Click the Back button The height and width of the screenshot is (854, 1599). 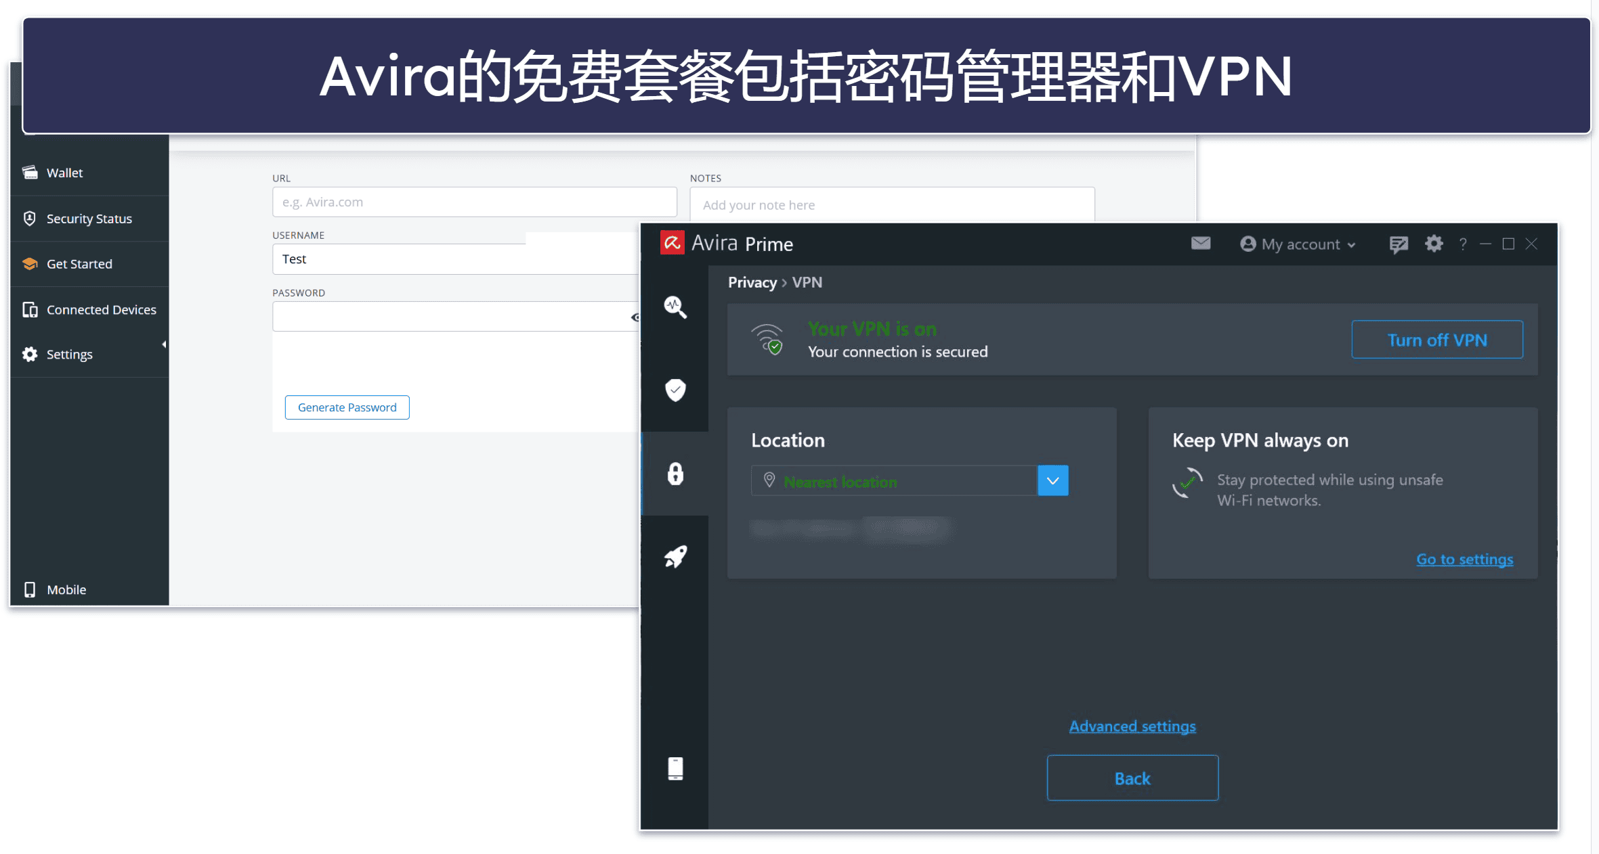tap(1132, 778)
